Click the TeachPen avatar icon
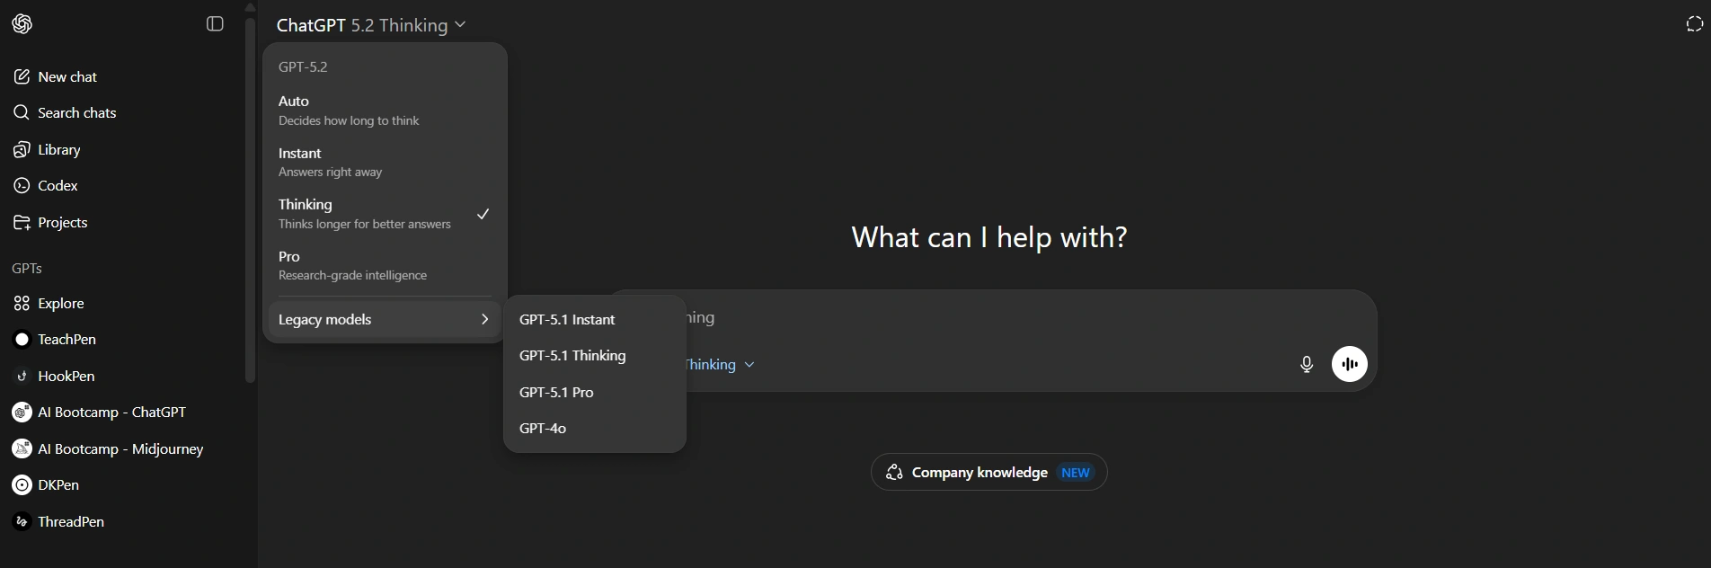The height and width of the screenshot is (568, 1711). pos(22,339)
